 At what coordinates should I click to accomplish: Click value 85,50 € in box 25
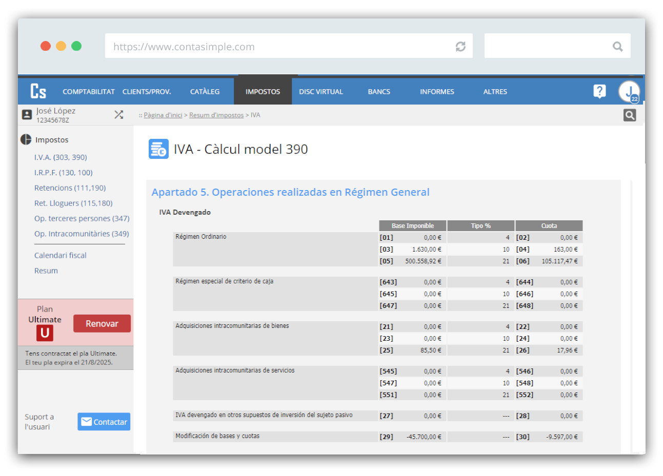[x=431, y=350]
